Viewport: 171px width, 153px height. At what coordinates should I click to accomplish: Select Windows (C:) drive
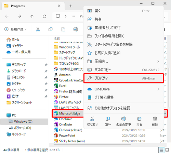24,122
